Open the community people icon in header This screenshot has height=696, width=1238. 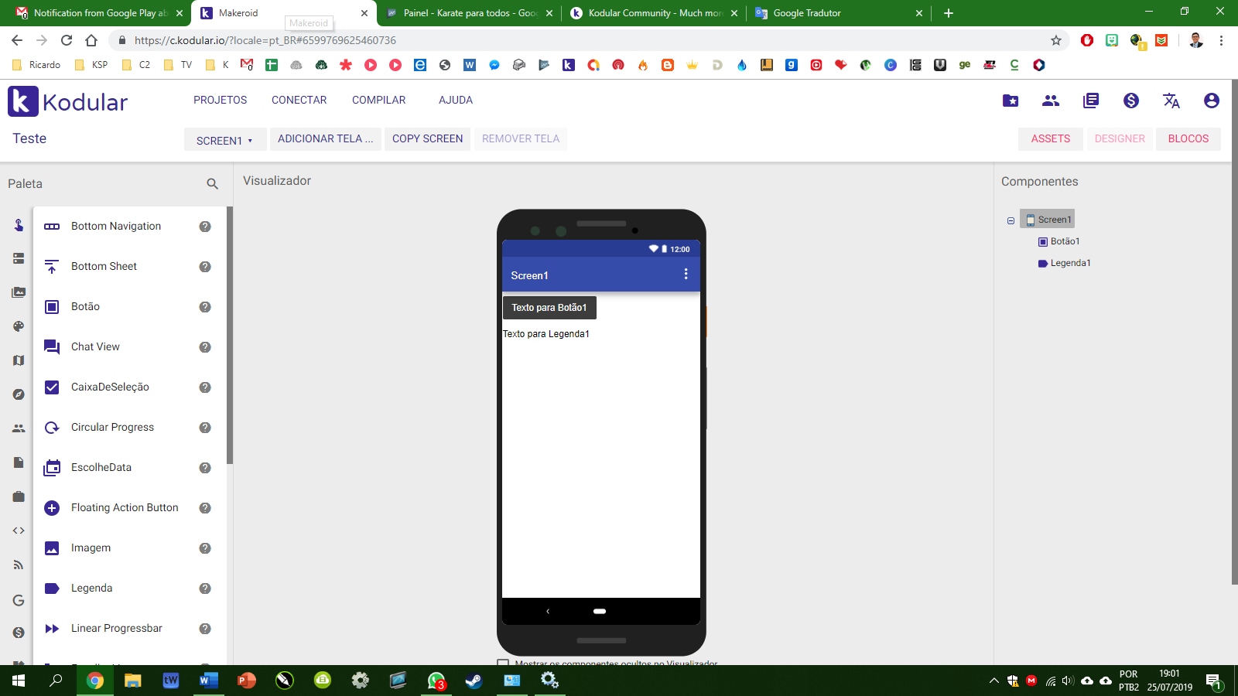[x=1051, y=101]
